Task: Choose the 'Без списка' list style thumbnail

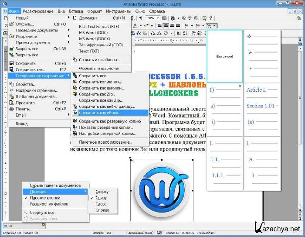Action: coord(225,56)
